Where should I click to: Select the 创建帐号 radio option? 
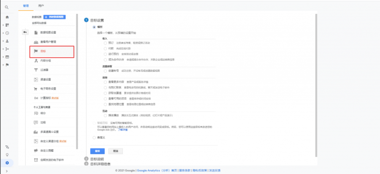tap(105, 71)
